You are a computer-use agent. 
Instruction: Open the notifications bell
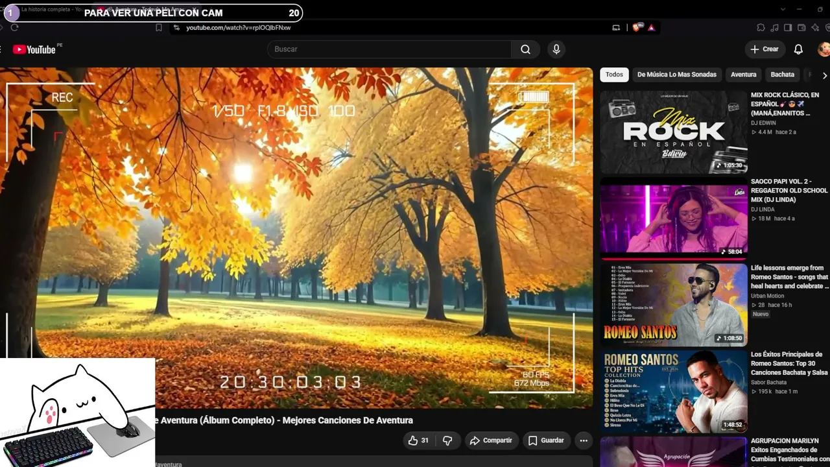pos(799,49)
